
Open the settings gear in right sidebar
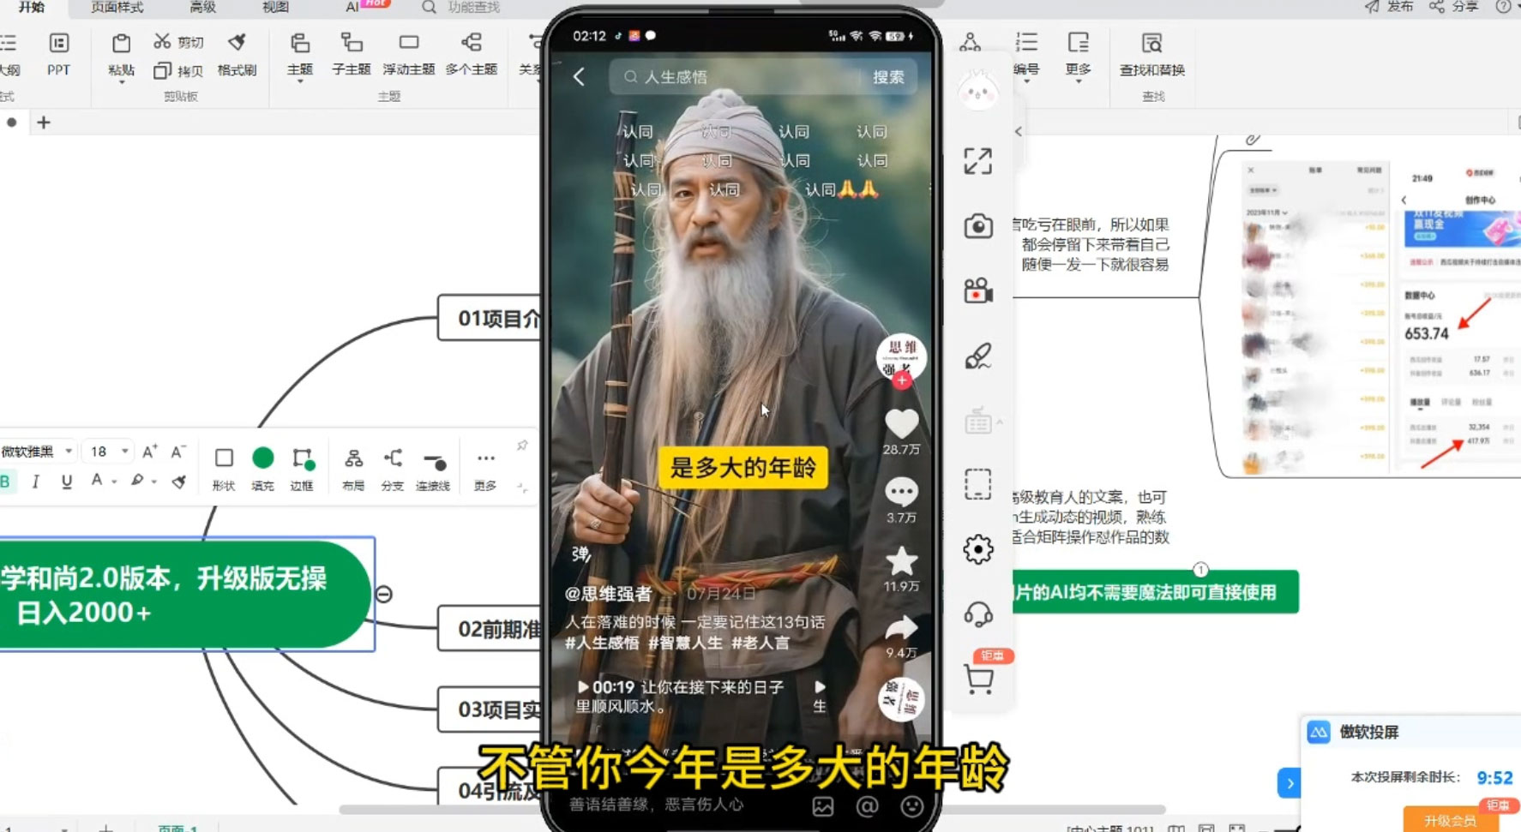(977, 549)
